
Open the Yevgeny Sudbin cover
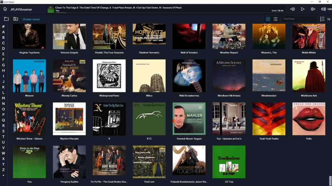pos(69,162)
